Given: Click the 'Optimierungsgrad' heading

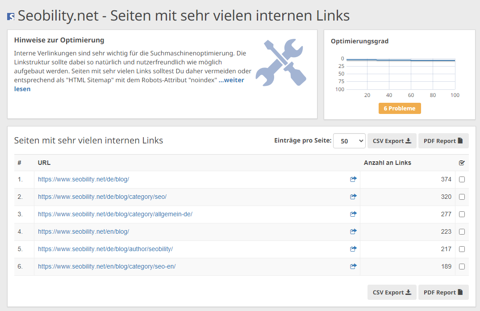Looking at the screenshot, I should (360, 42).
